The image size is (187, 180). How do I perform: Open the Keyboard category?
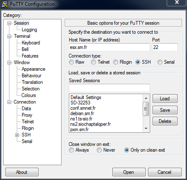(x=31, y=43)
